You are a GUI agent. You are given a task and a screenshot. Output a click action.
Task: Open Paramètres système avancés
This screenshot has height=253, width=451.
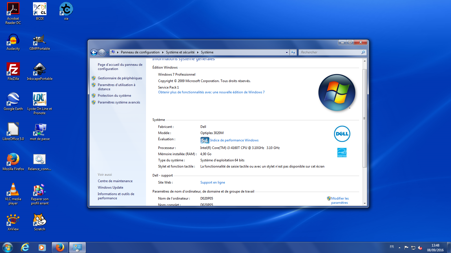click(119, 102)
